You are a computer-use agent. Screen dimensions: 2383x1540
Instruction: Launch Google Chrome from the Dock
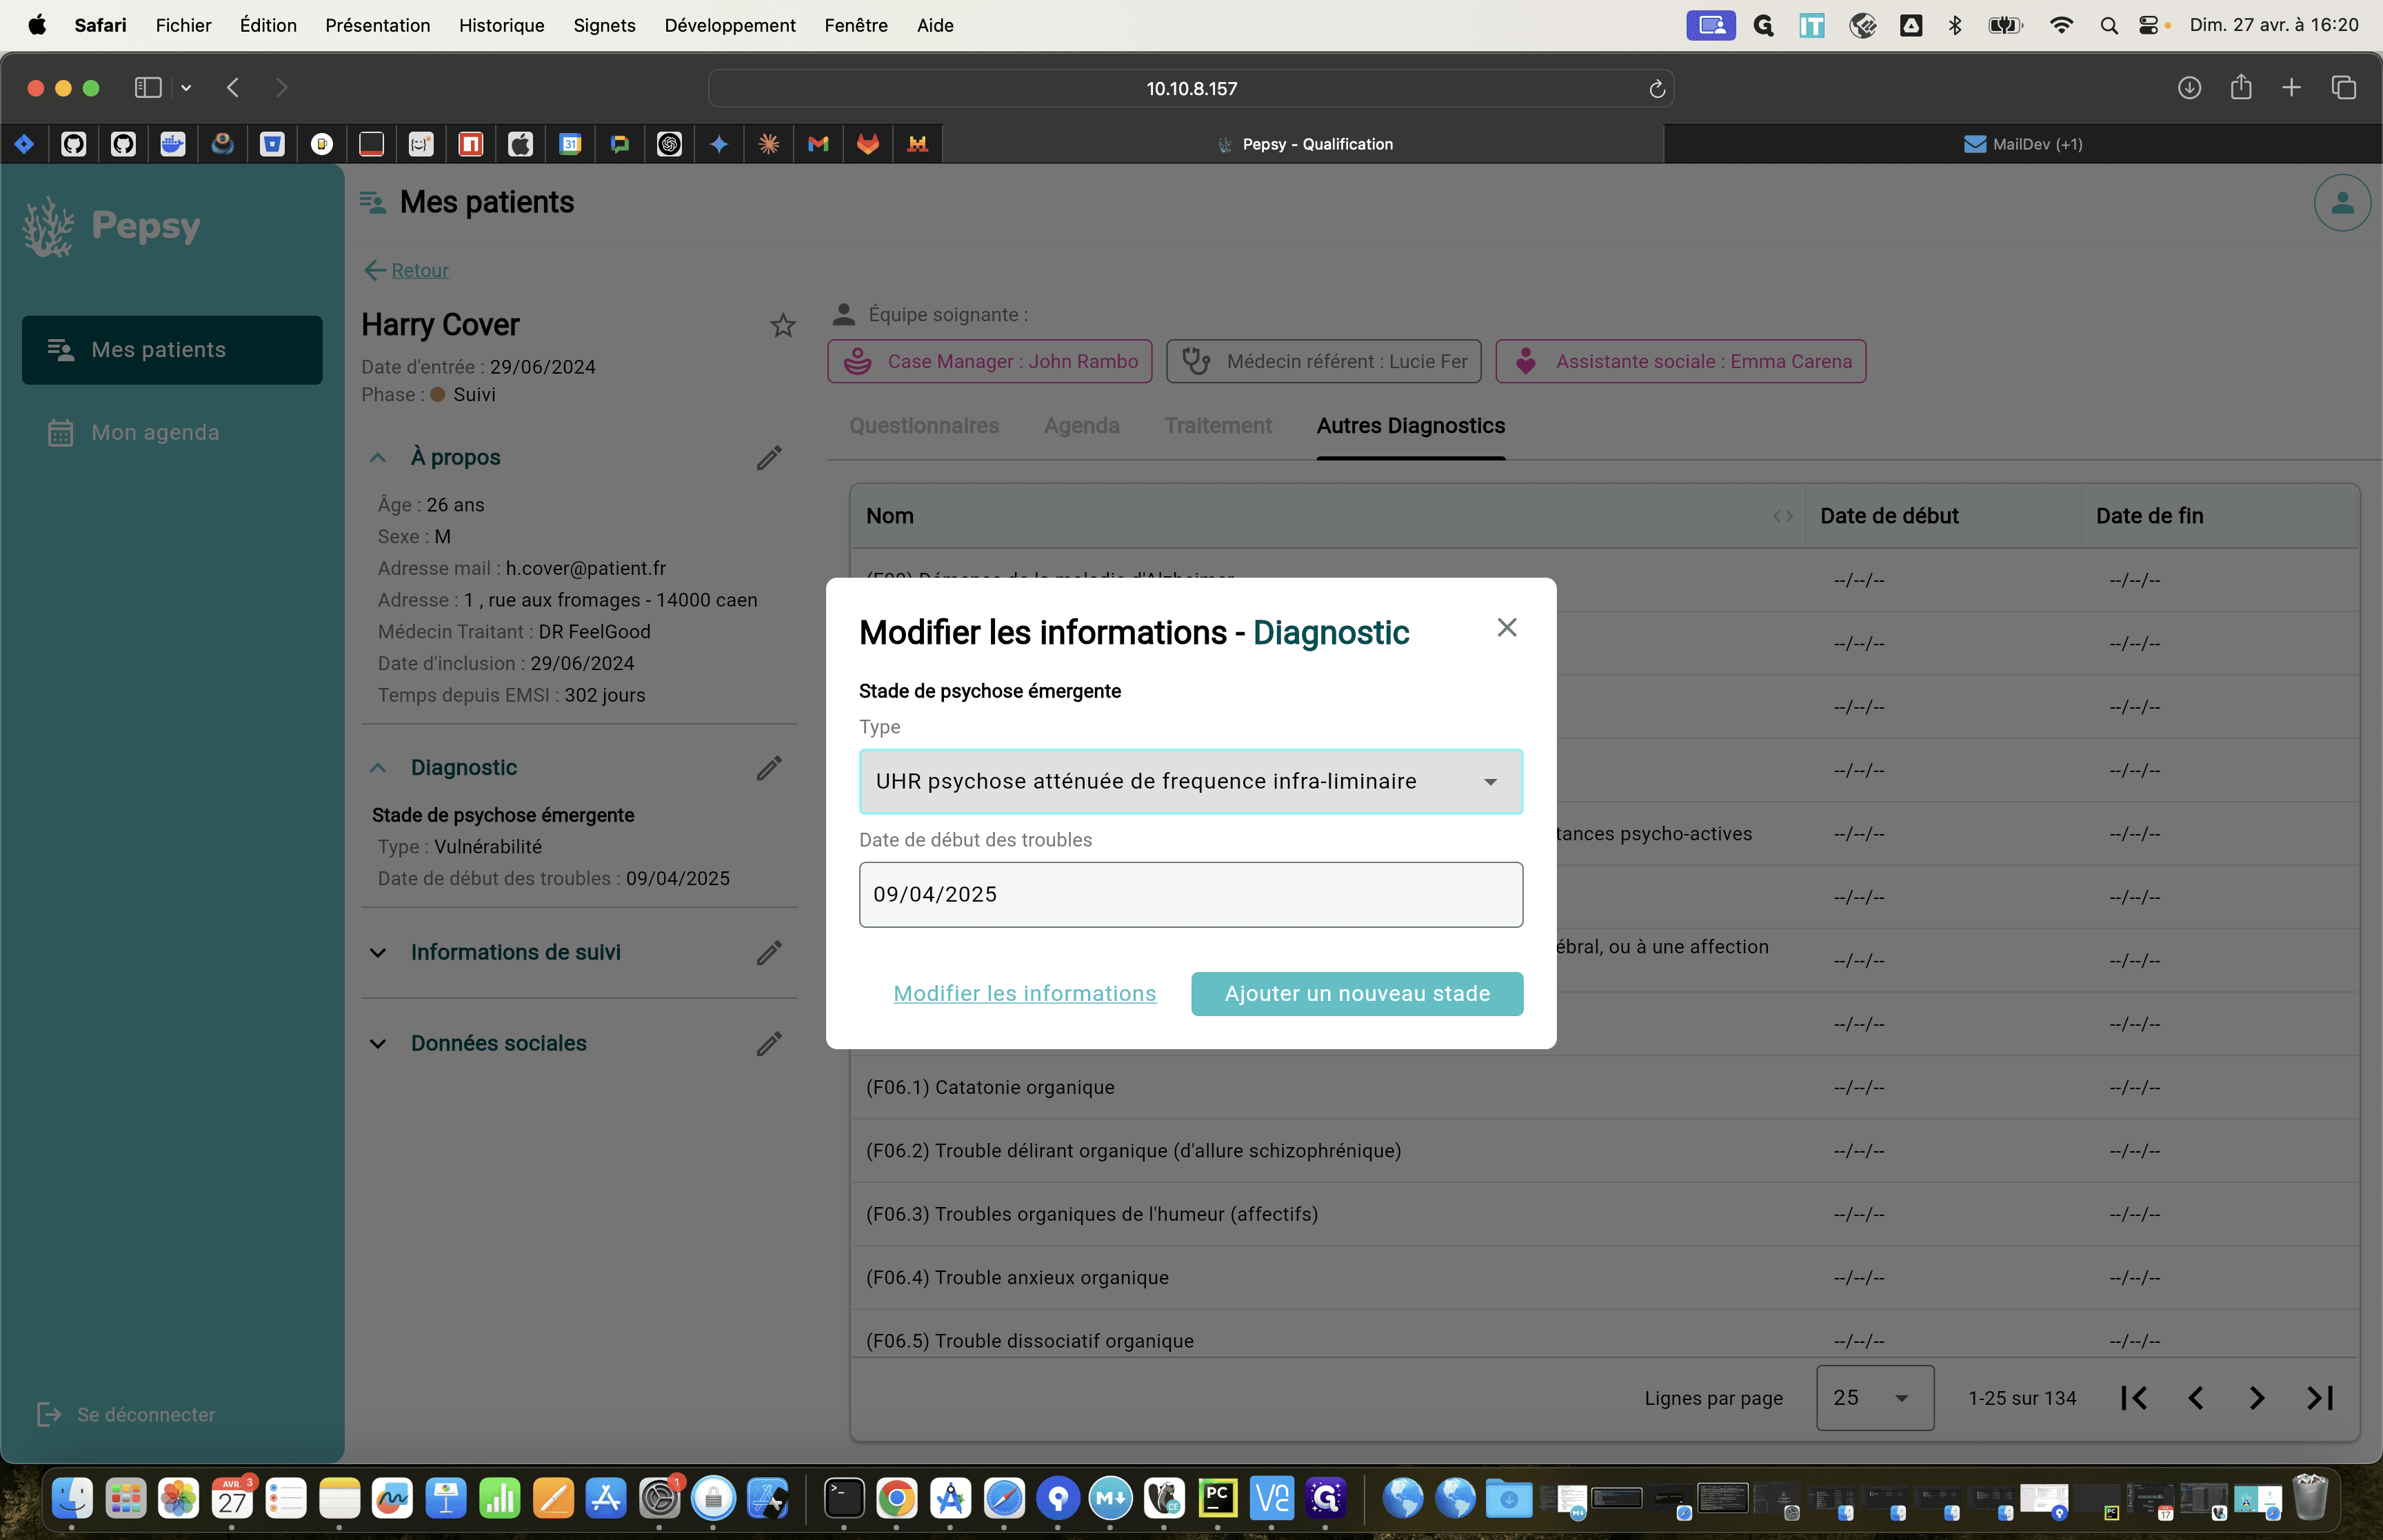point(896,1498)
